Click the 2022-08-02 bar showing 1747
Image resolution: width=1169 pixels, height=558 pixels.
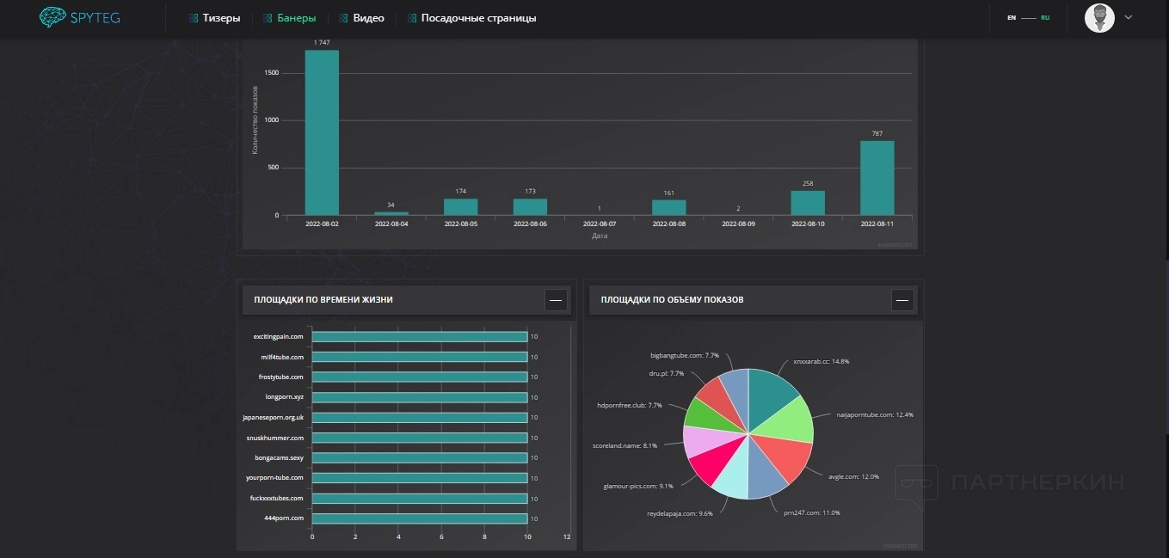322,132
